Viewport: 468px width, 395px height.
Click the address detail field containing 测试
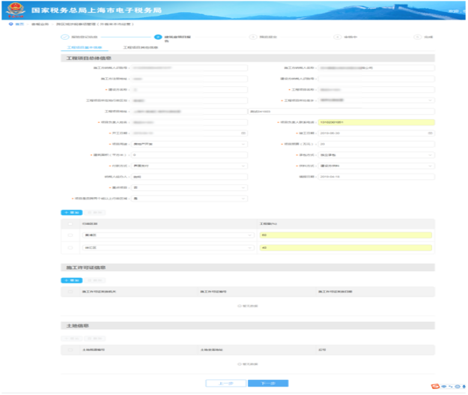click(x=341, y=112)
